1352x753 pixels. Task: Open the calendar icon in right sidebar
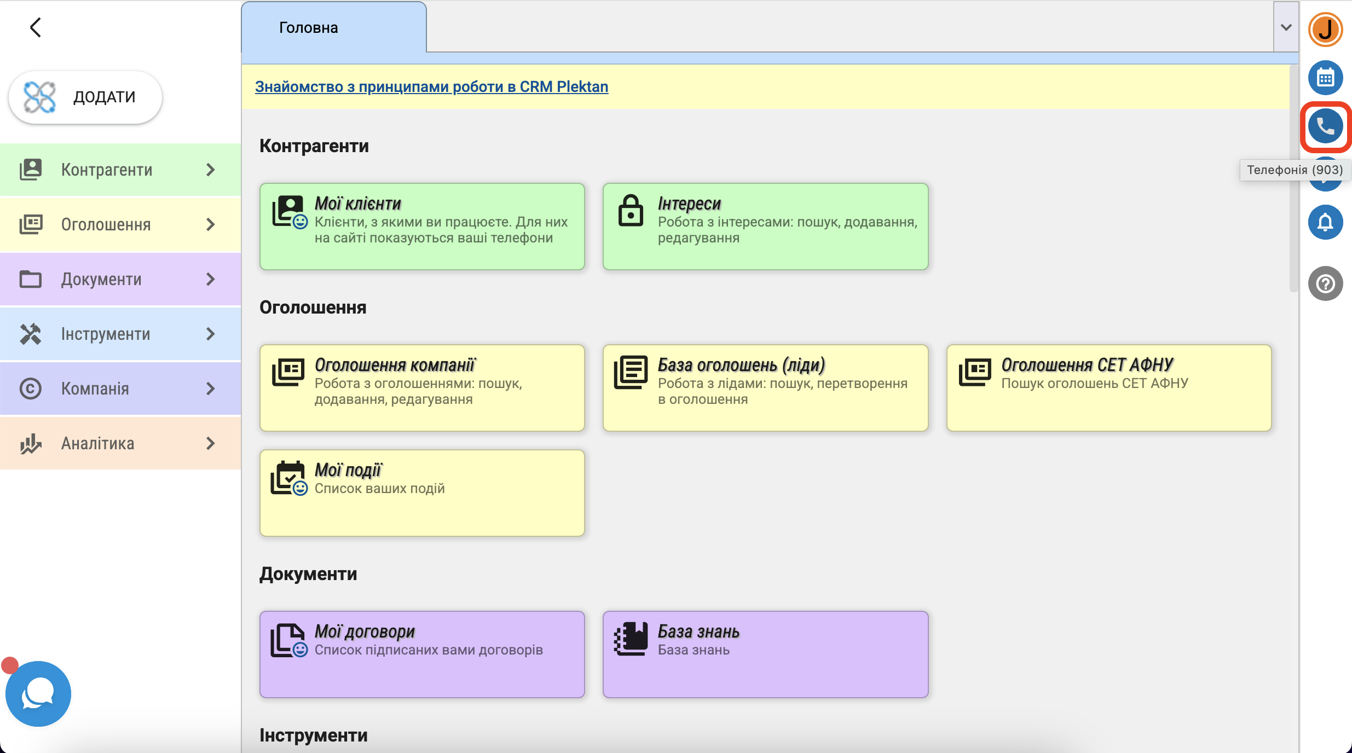tap(1325, 78)
